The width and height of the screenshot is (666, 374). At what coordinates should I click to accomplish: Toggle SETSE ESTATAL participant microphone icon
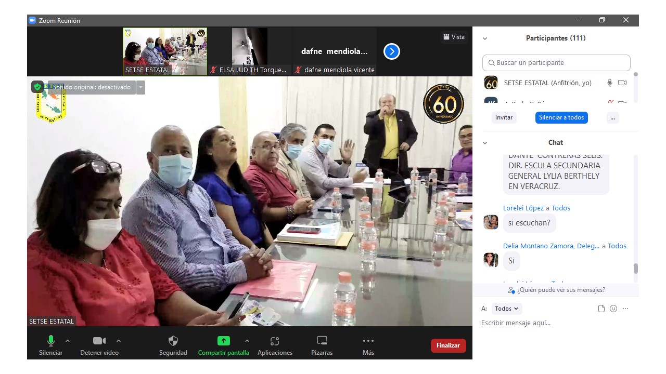(610, 83)
